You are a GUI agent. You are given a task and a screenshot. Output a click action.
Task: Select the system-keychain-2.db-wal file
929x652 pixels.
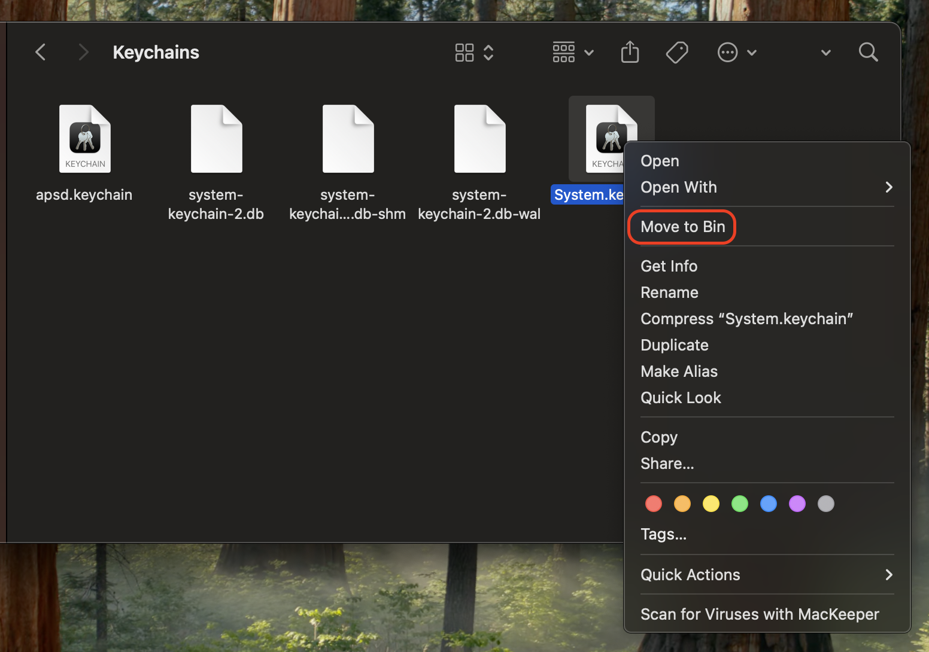[479, 138]
